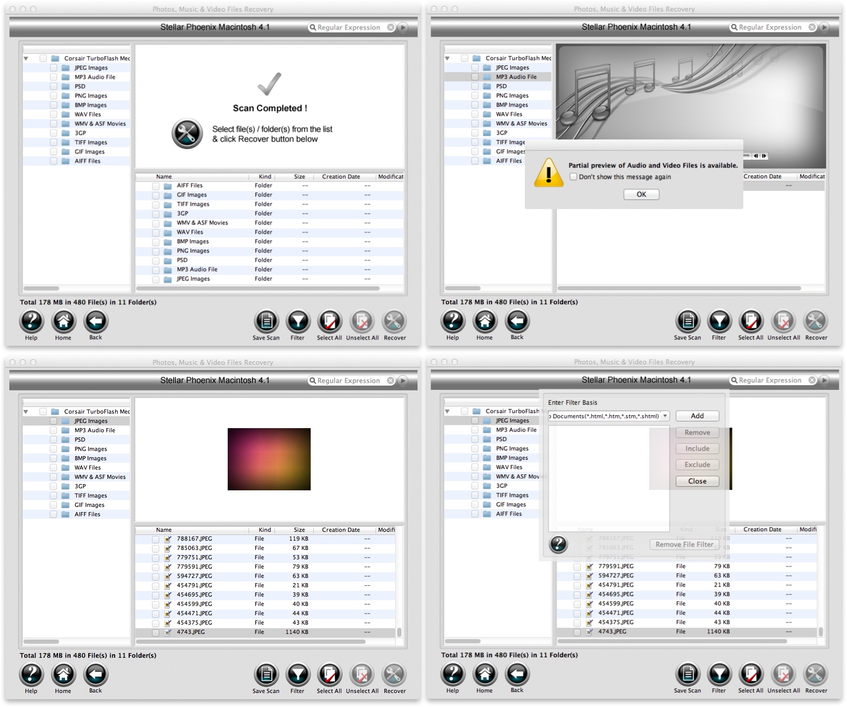Step backward in the audio preview player
The width and height of the screenshot is (847, 707).
point(756,156)
